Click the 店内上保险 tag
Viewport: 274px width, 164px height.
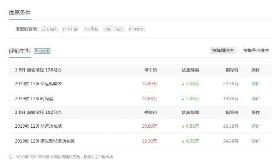click(x=114, y=29)
